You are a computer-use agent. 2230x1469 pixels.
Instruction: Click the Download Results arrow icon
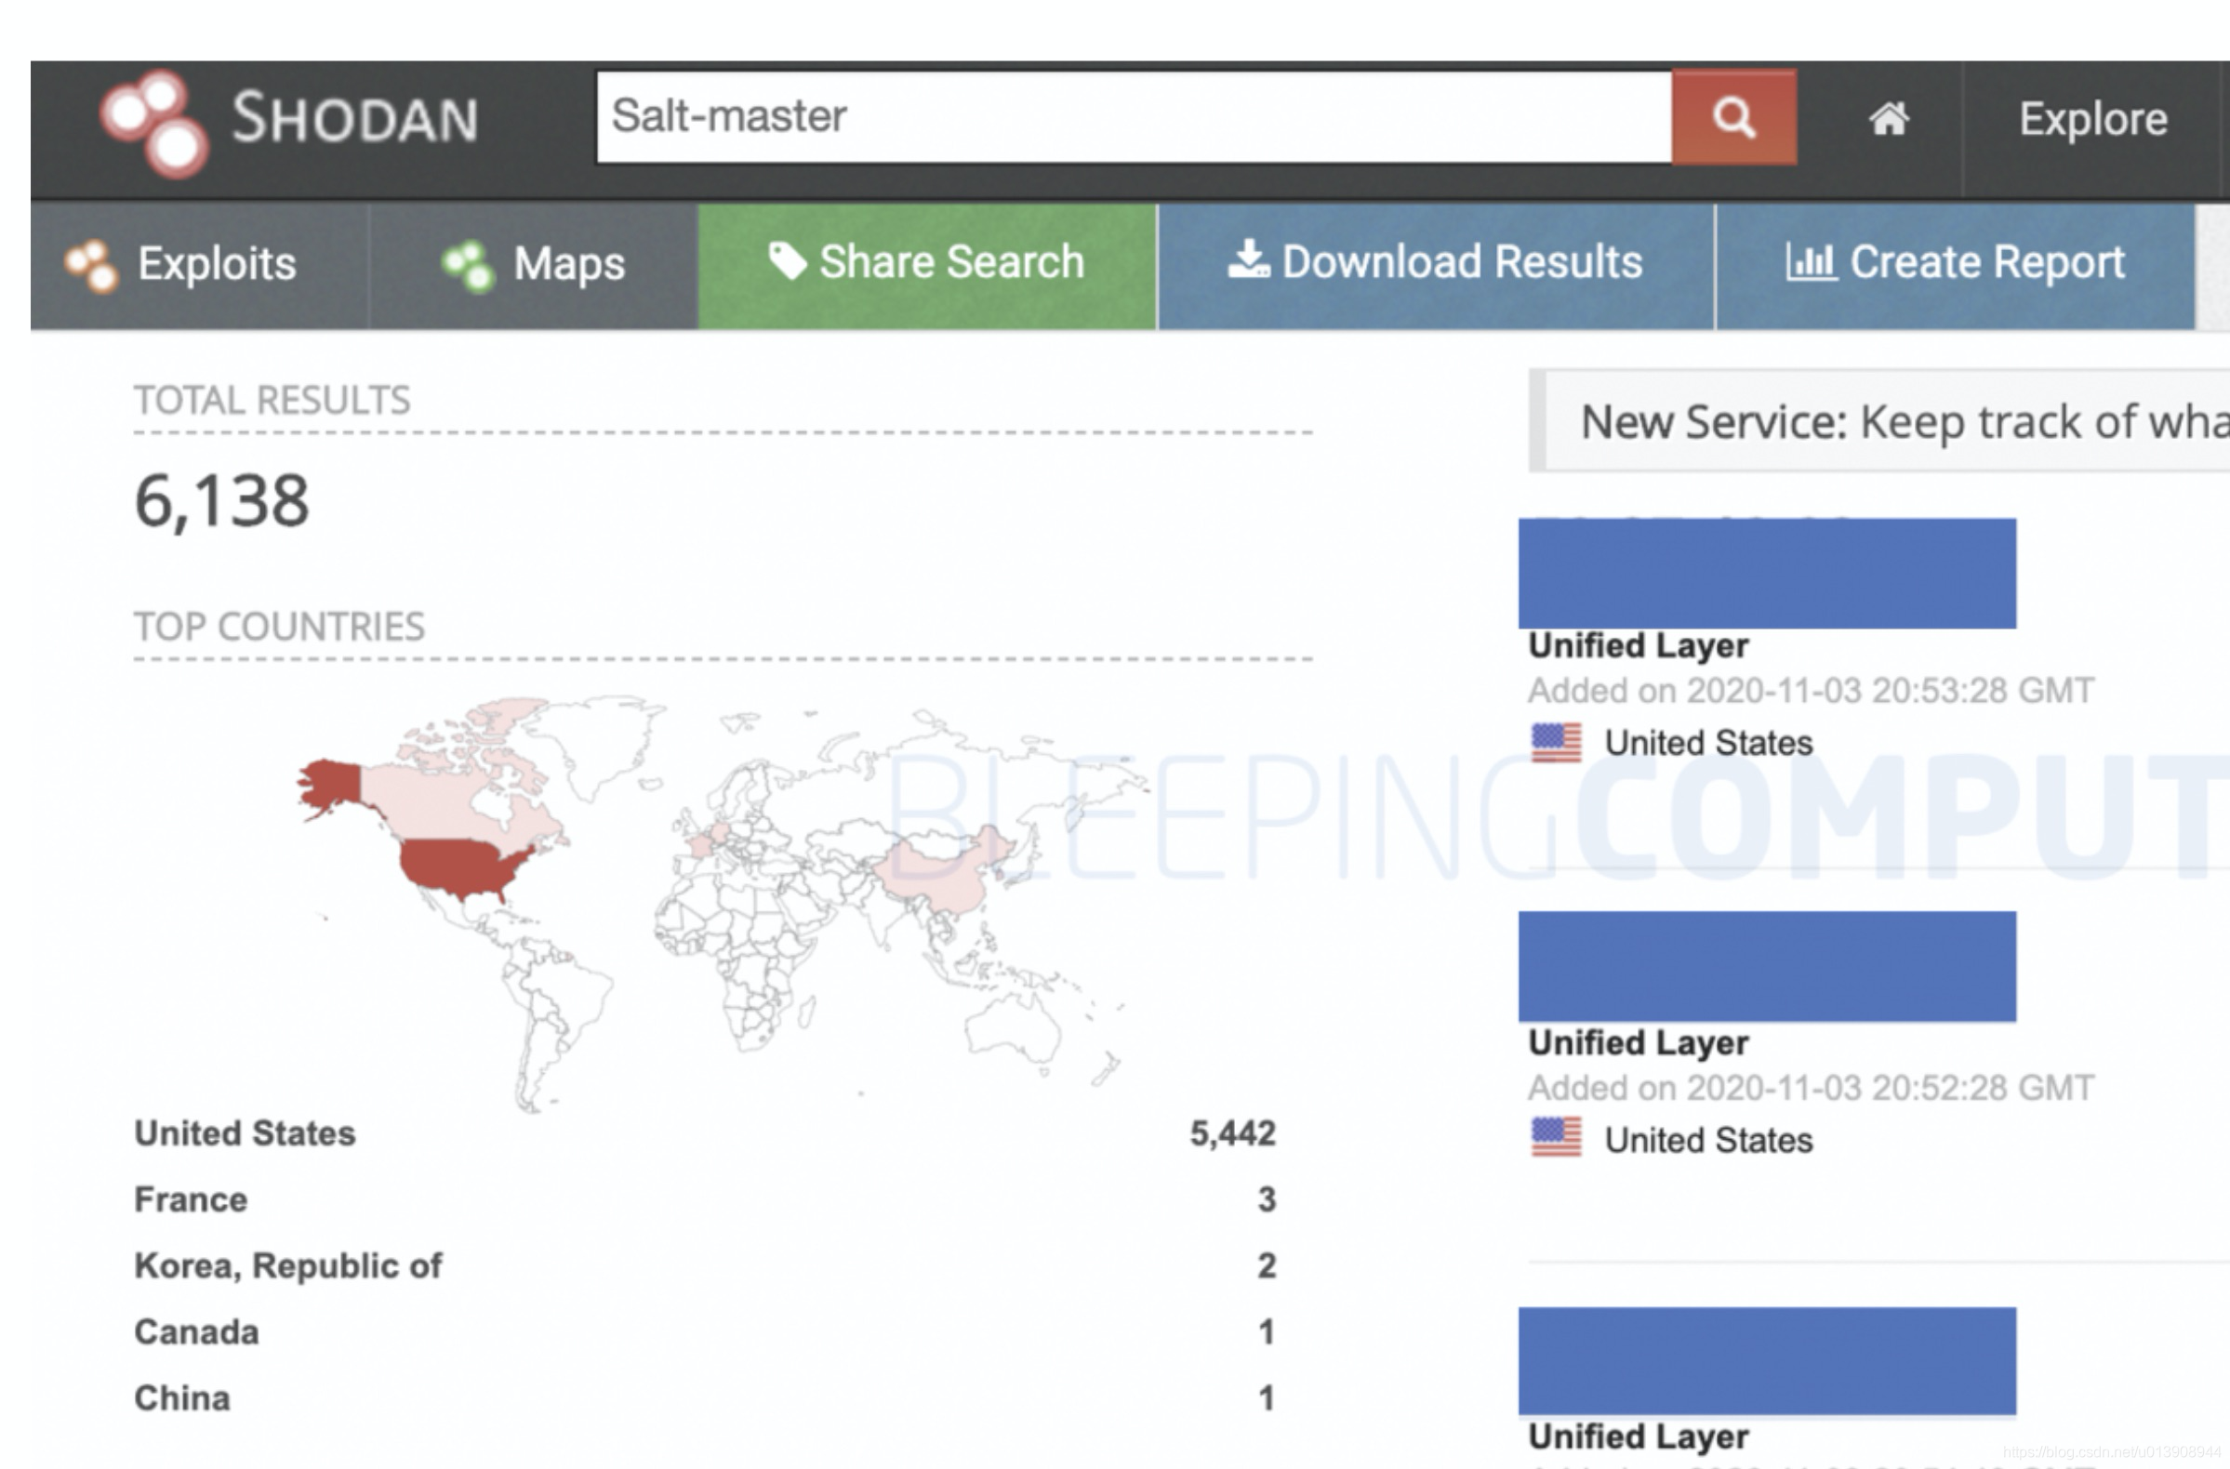[x=1248, y=259]
